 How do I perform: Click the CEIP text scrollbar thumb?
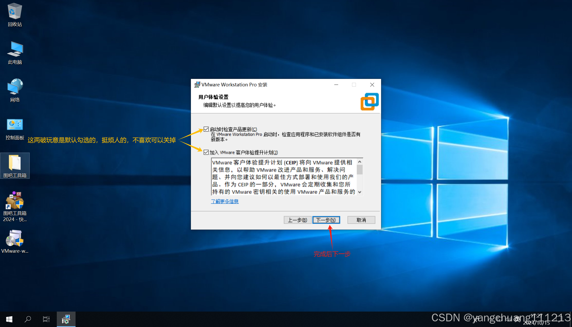360,170
